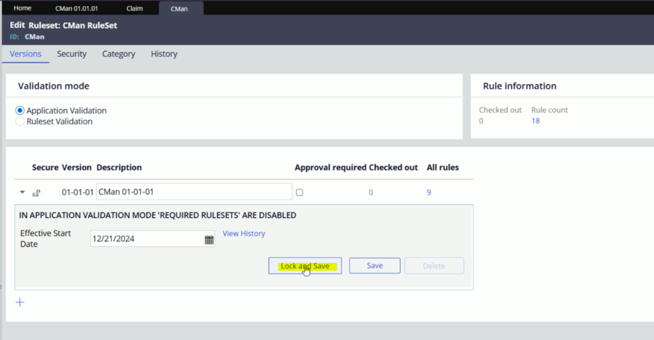Open the Home tab in top bar
Screen dimensions: 654x340
[x=22, y=8]
